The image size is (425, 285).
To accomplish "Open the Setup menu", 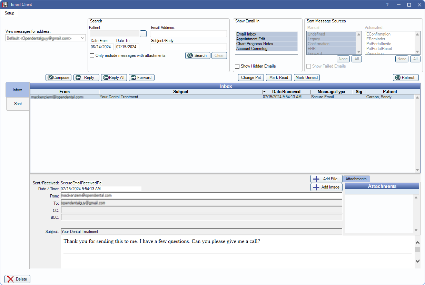I will (x=10, y=13).
